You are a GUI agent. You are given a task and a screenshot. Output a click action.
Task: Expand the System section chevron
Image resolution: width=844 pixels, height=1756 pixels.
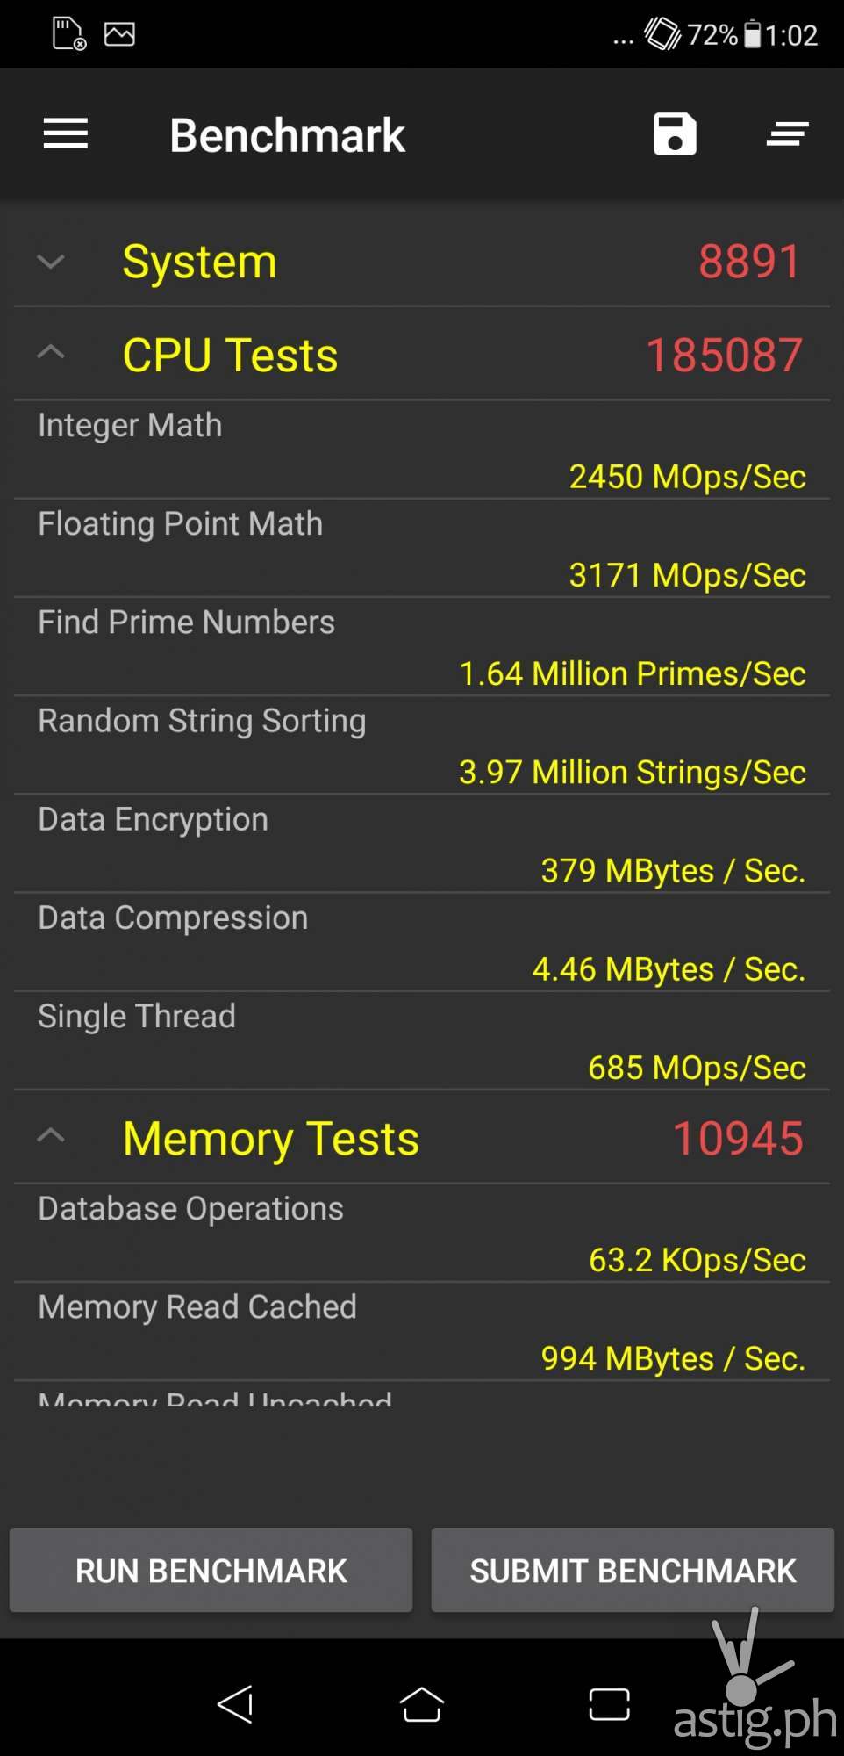point(52,262)
